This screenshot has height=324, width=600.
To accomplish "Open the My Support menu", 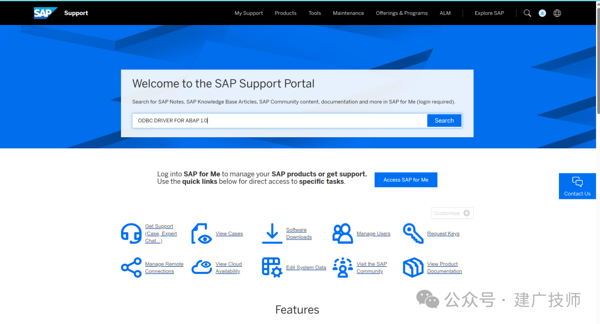I will (249, 13).
